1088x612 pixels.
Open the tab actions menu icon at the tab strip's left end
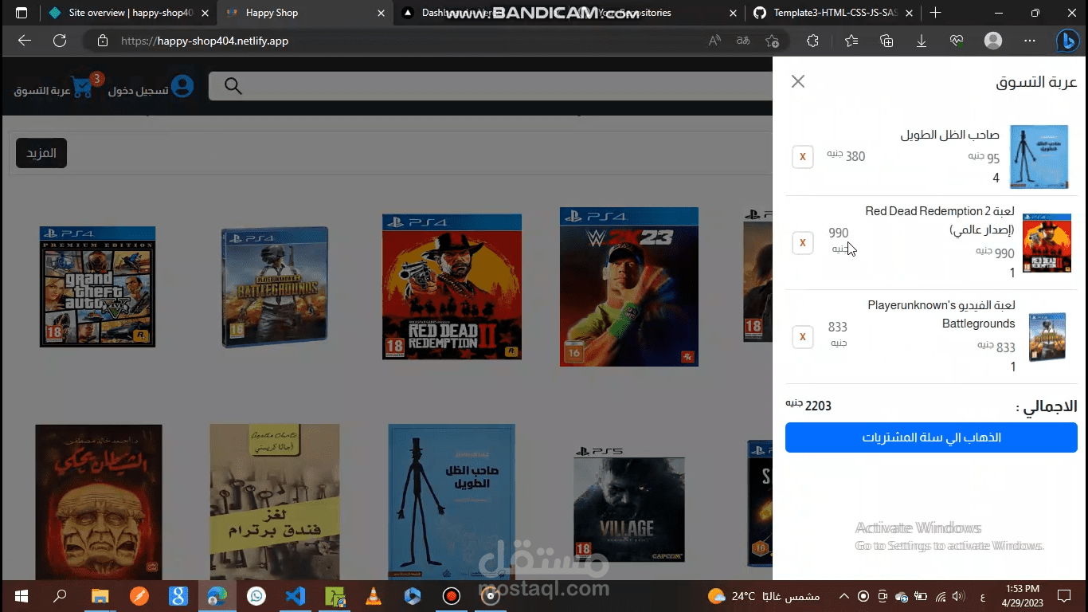pos(22,13)
